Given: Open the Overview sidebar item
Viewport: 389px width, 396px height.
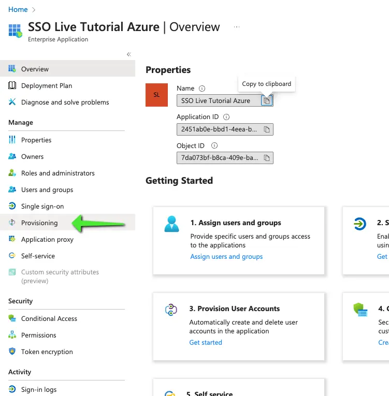Looking at the screenshot, I should click(x=67, y=69).
